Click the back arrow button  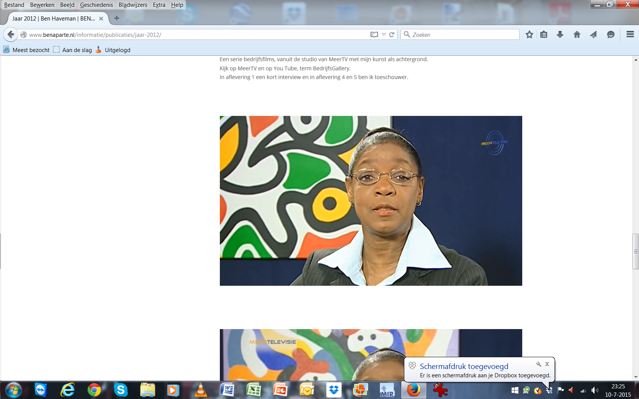(x=11, y=35)
